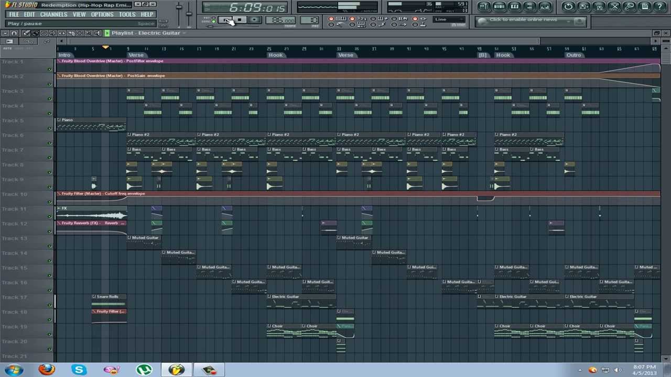Viewport: 671px width, 377px height.
Task: Select the Mute tool in Playlist
Action: [53, 33]
